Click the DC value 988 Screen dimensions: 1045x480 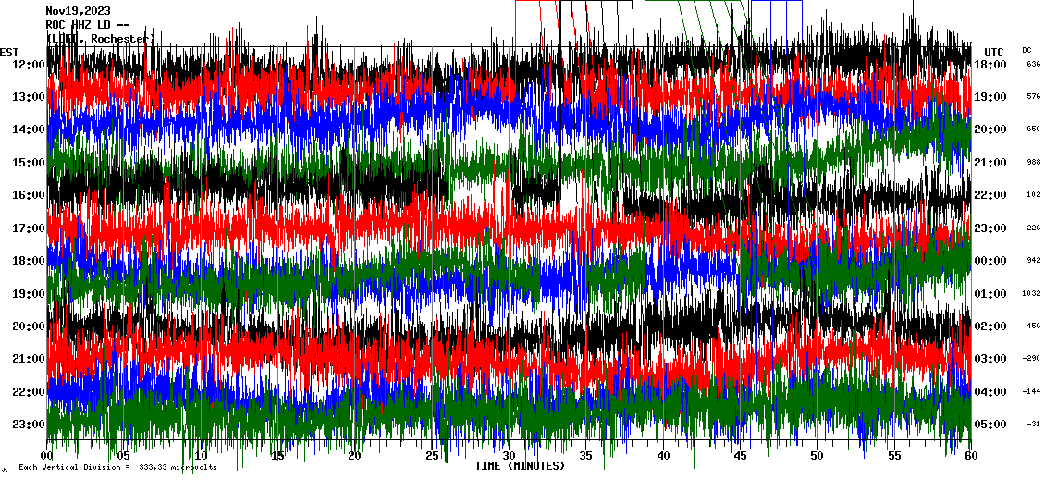[x=1032, y=163]
